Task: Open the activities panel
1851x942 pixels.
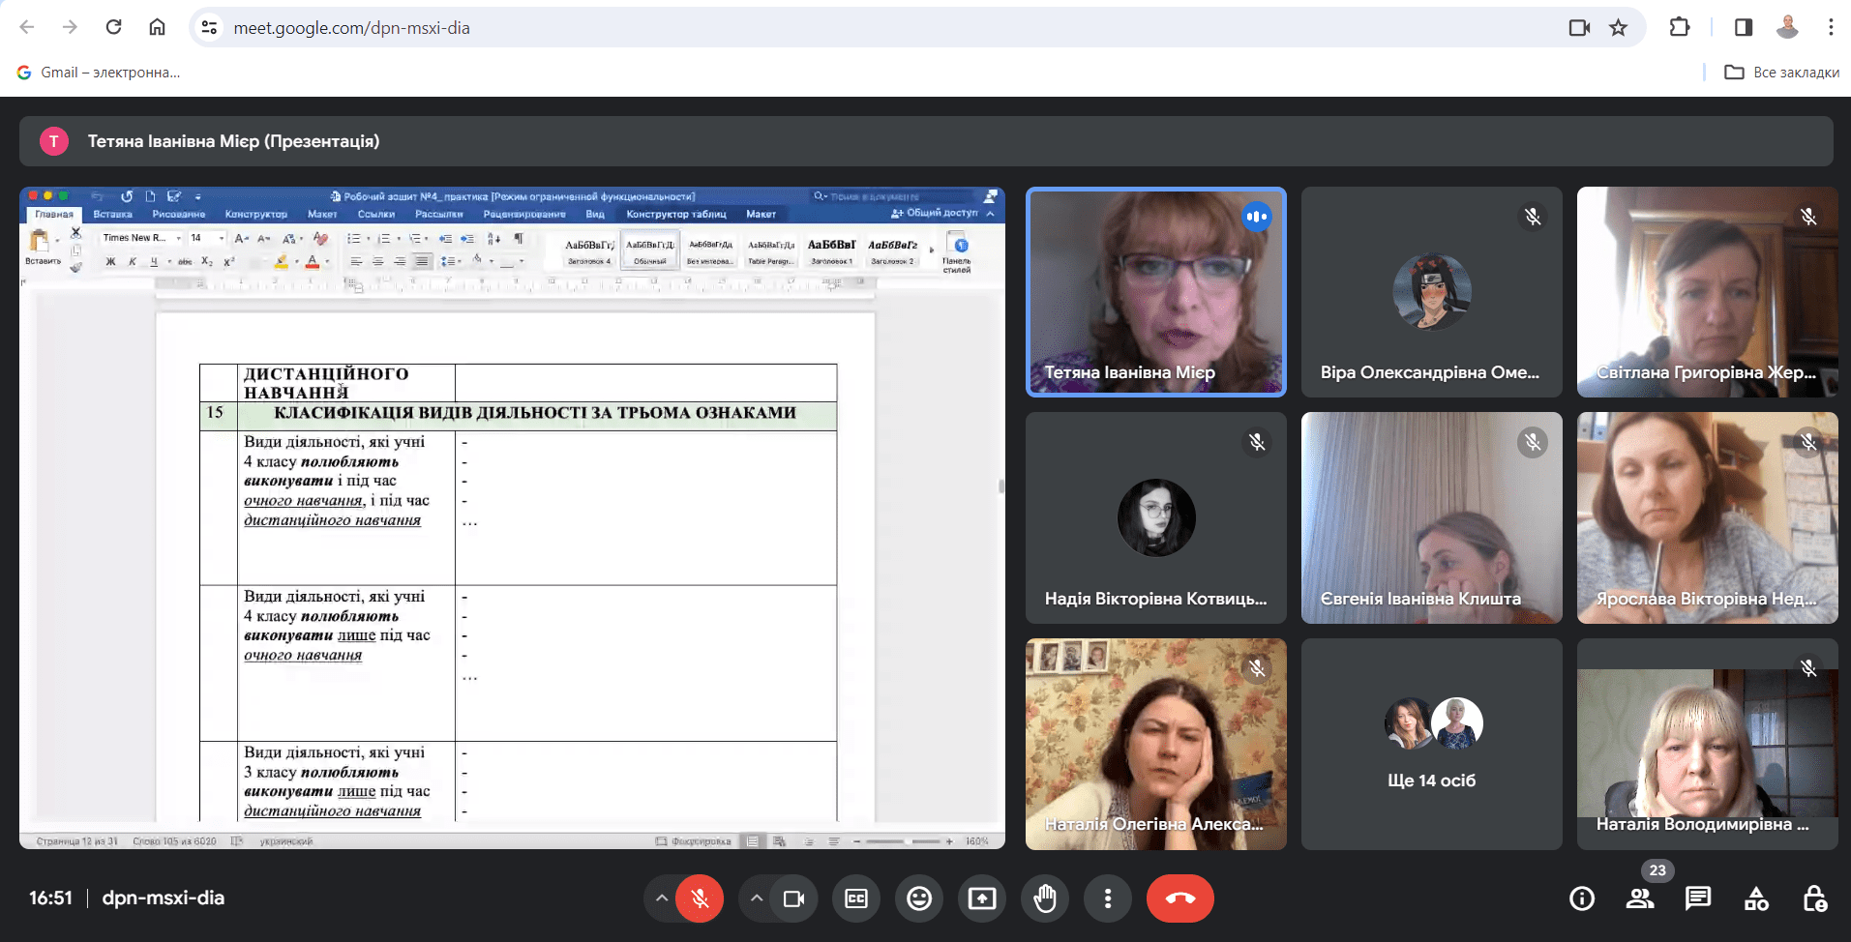Action: (1756, 898)
